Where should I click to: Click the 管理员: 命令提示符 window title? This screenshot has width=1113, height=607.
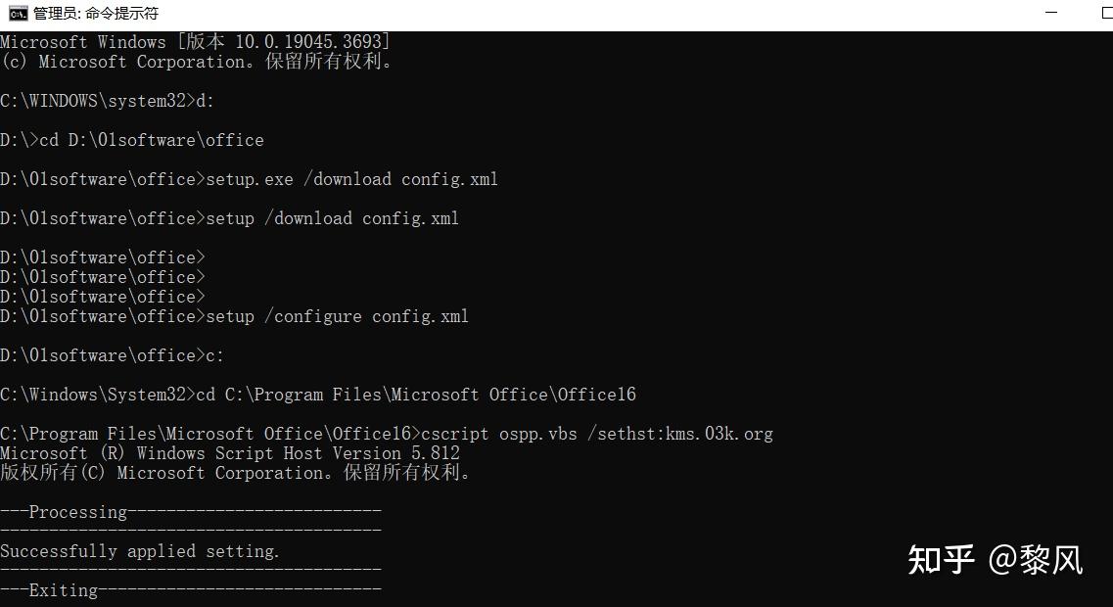point(96,14)
